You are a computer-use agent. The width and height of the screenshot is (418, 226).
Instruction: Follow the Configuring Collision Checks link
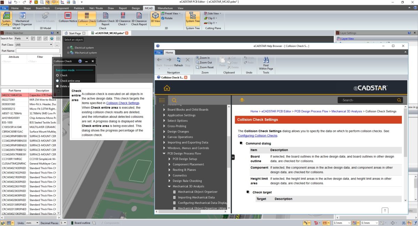(x=257, y=136)
